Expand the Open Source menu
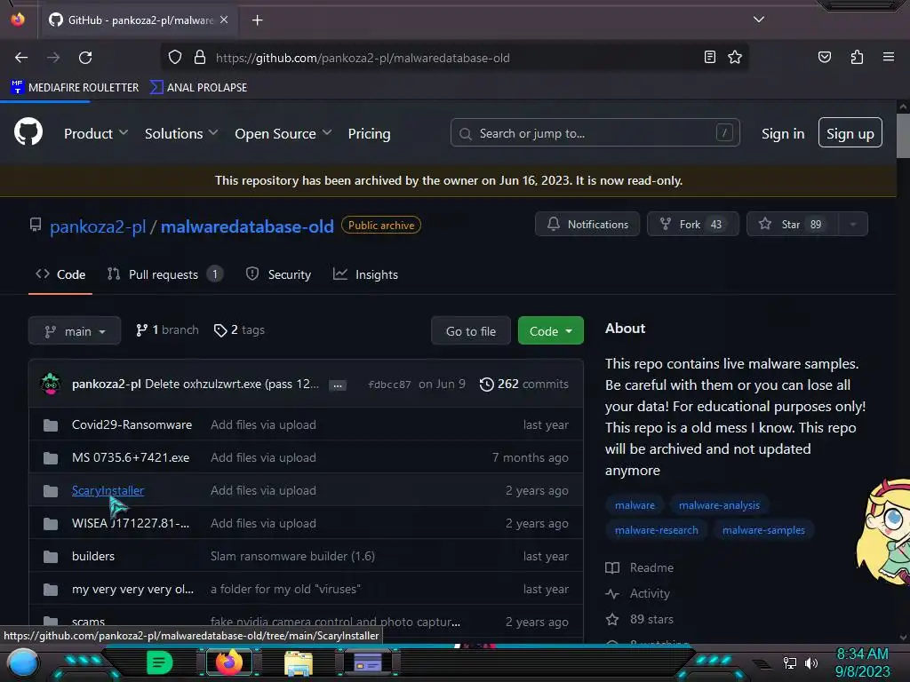This screenshot has height=682, width=910. [x=283, y=133]
